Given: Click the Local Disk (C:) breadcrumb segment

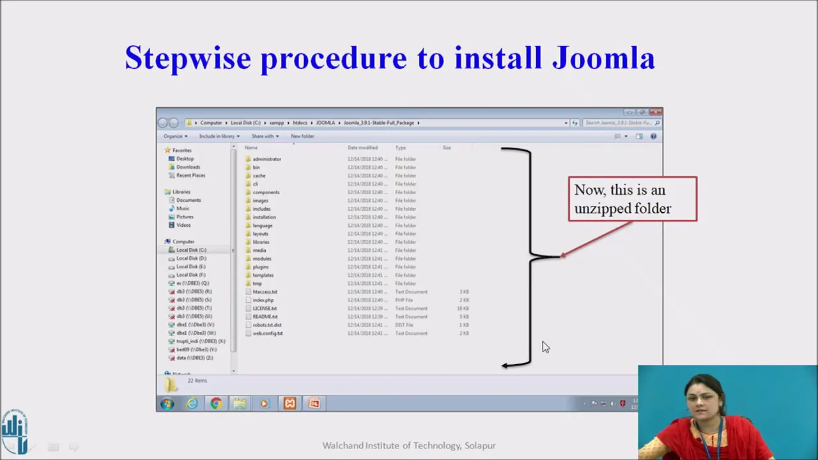Looking at the screenshot, I should pyautogui.click(x=245, y=123).
